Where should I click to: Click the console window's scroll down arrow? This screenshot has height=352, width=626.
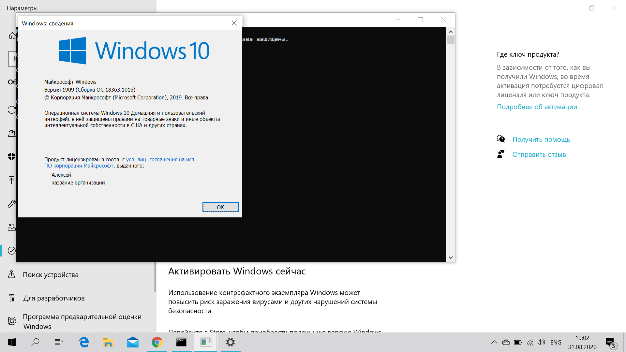click(451, 257)
